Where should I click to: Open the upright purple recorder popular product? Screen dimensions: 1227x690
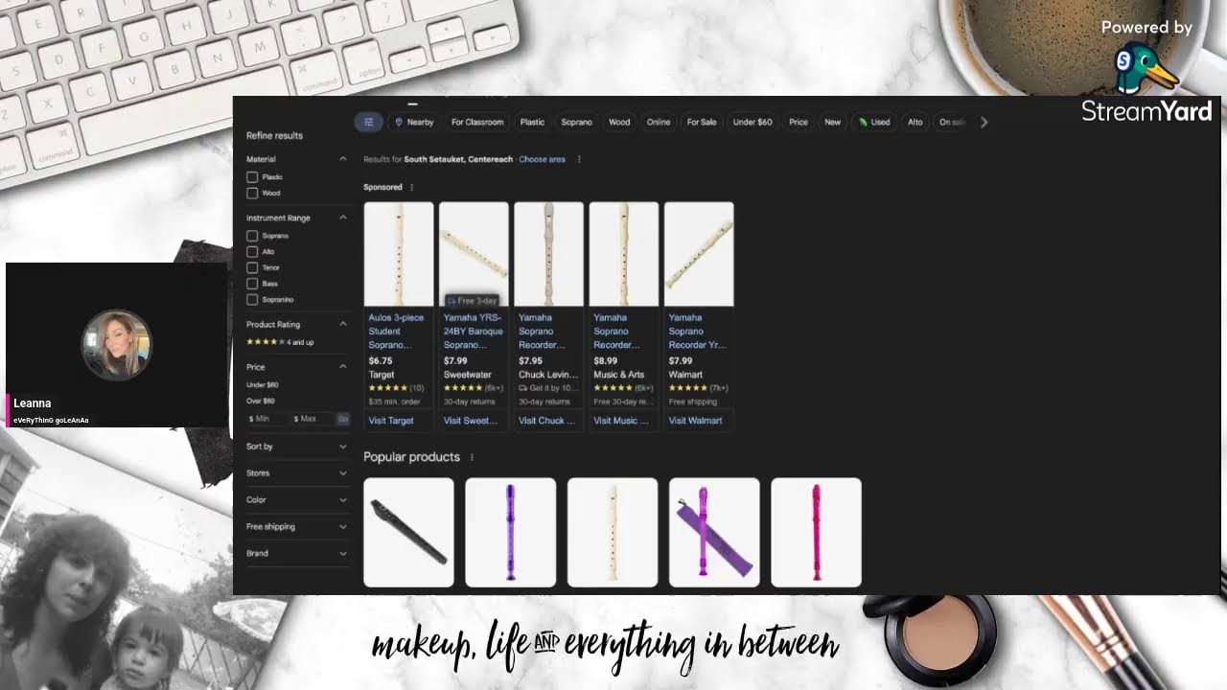[x=510, y=532]
